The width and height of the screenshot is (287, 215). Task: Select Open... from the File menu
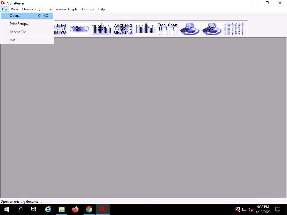click(15, 16)
